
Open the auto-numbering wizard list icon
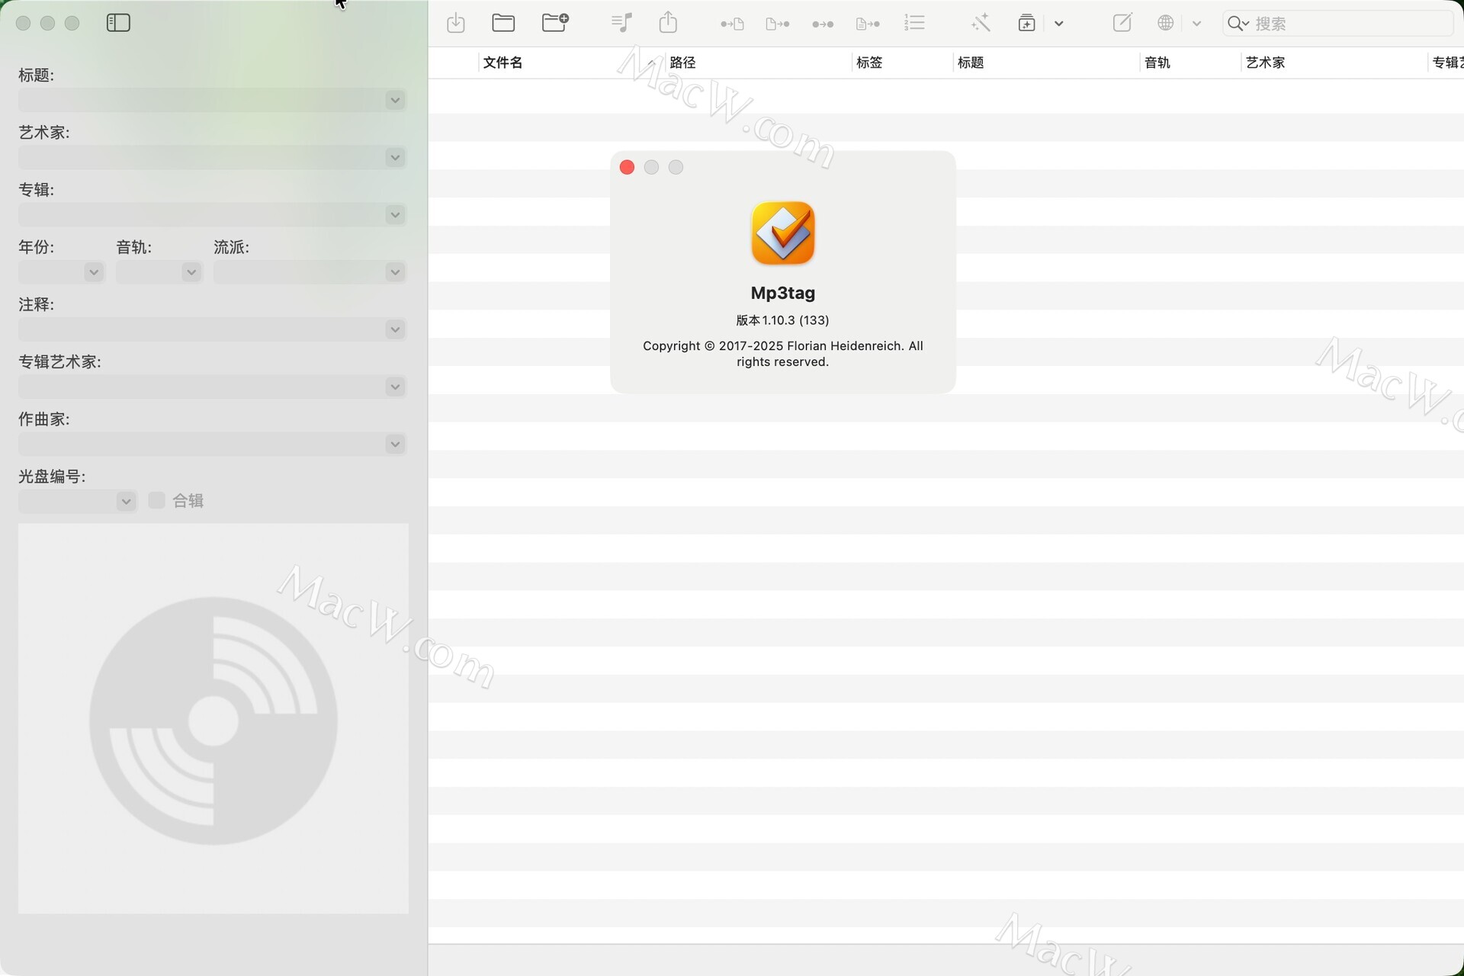914,23
